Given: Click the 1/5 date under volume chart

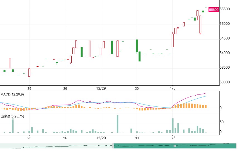Looking at the screenshot, I should click(173, 138).
